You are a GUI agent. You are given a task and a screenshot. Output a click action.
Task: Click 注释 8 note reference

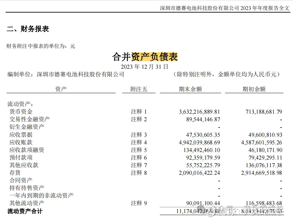click(139, 173)
